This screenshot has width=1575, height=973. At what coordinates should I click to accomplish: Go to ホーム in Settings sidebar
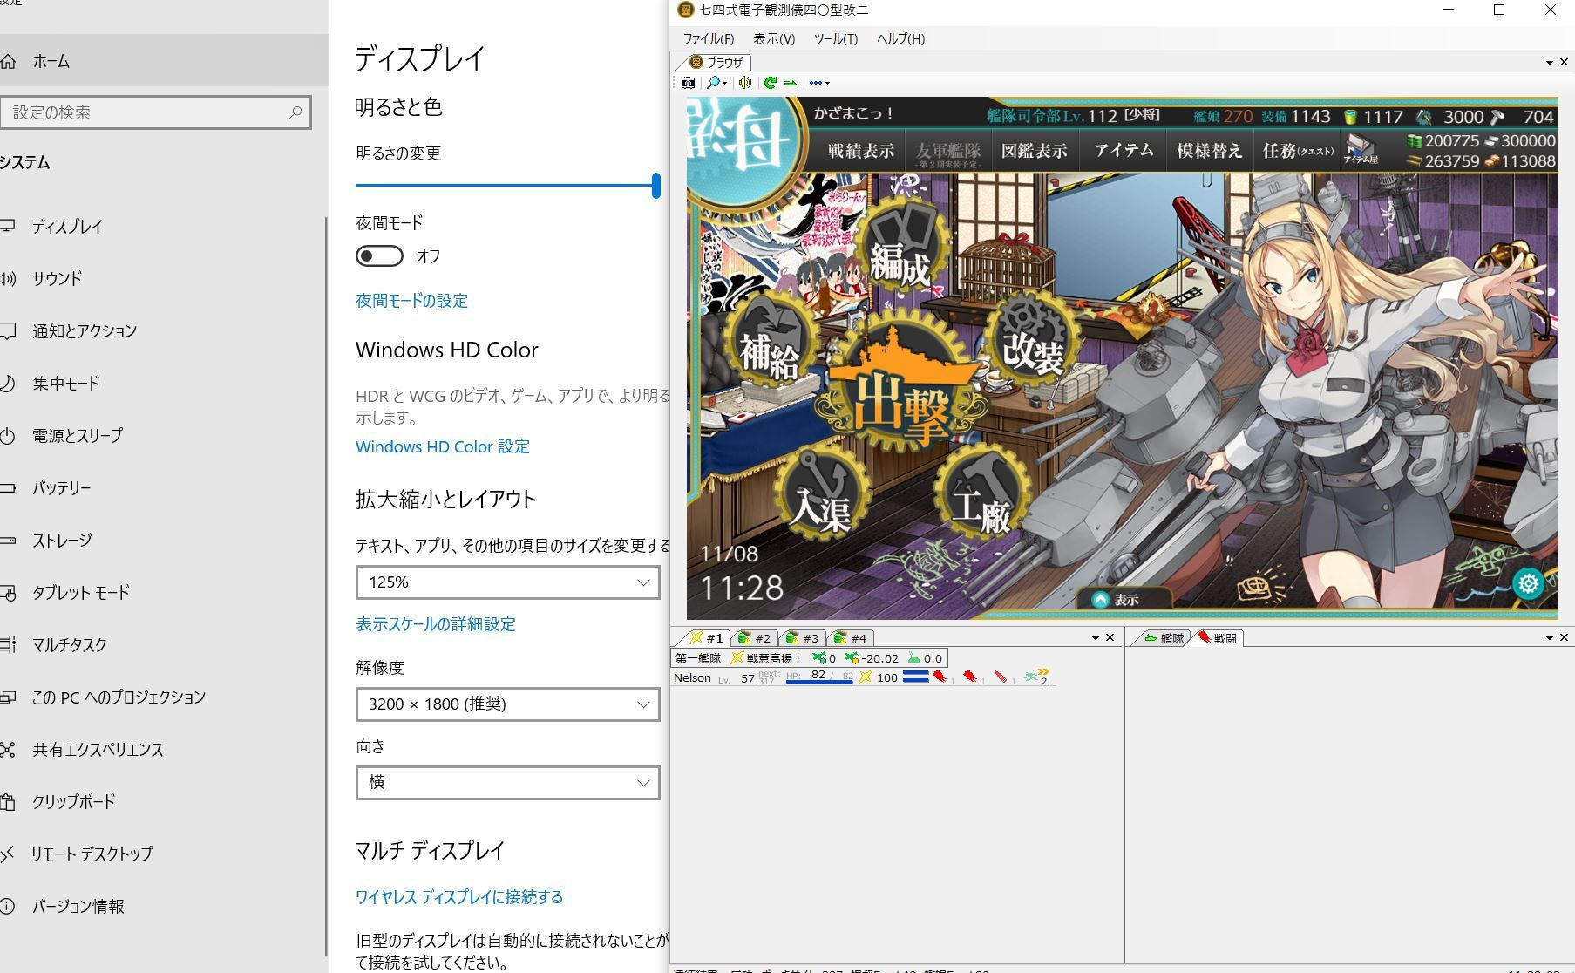click(164, 61)
